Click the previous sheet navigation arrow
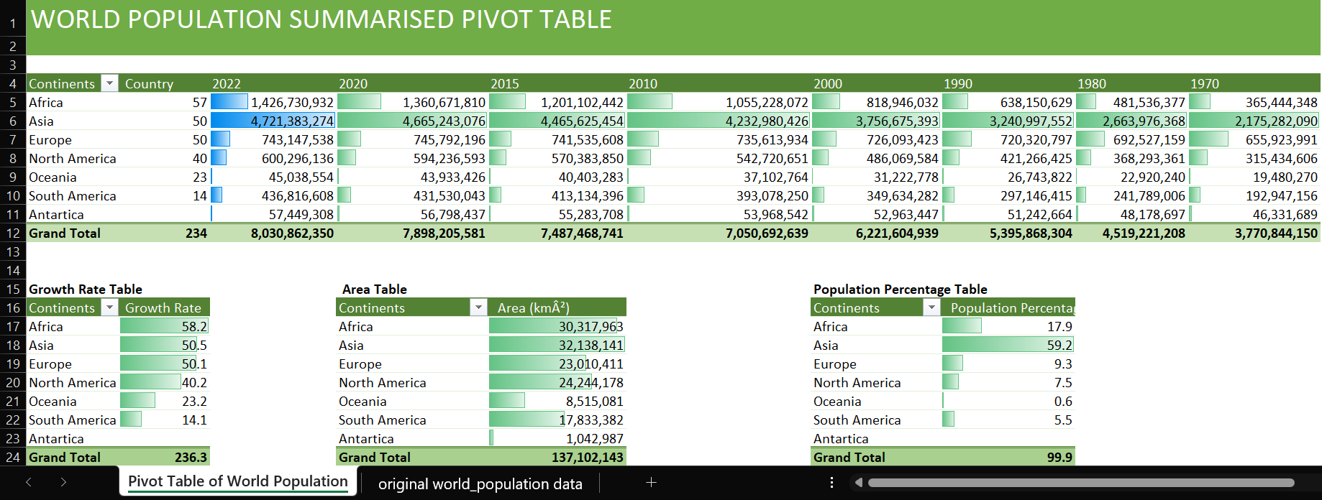The height and width of the screenshot is (500, 1322). [29, 482]
